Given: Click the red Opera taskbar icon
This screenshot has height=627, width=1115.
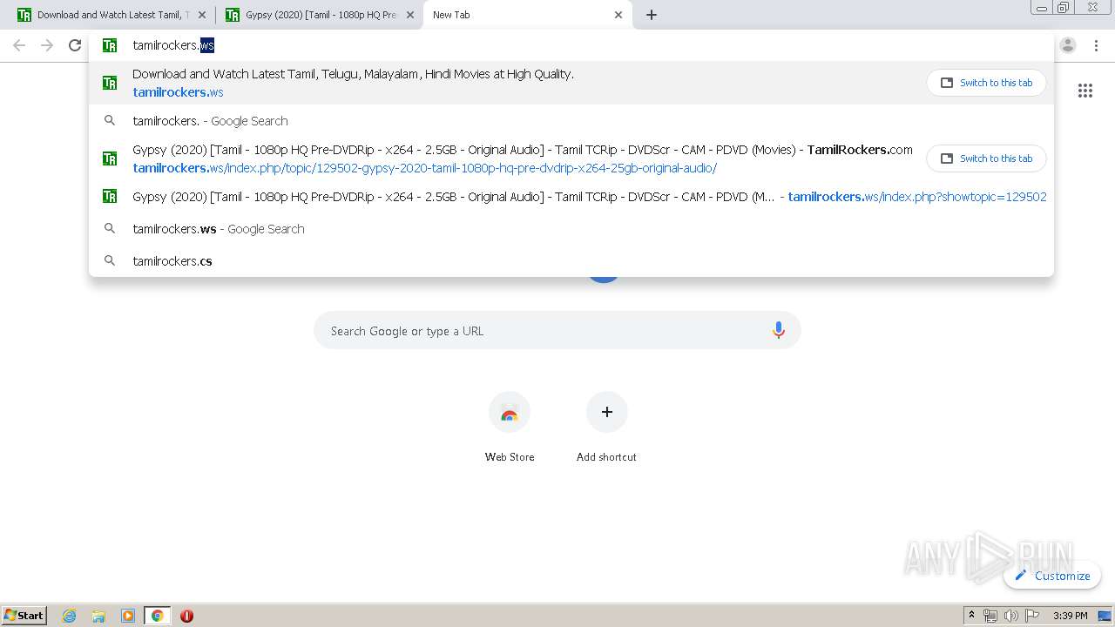Looking at the screenshot, I should (x=186, y=616).
